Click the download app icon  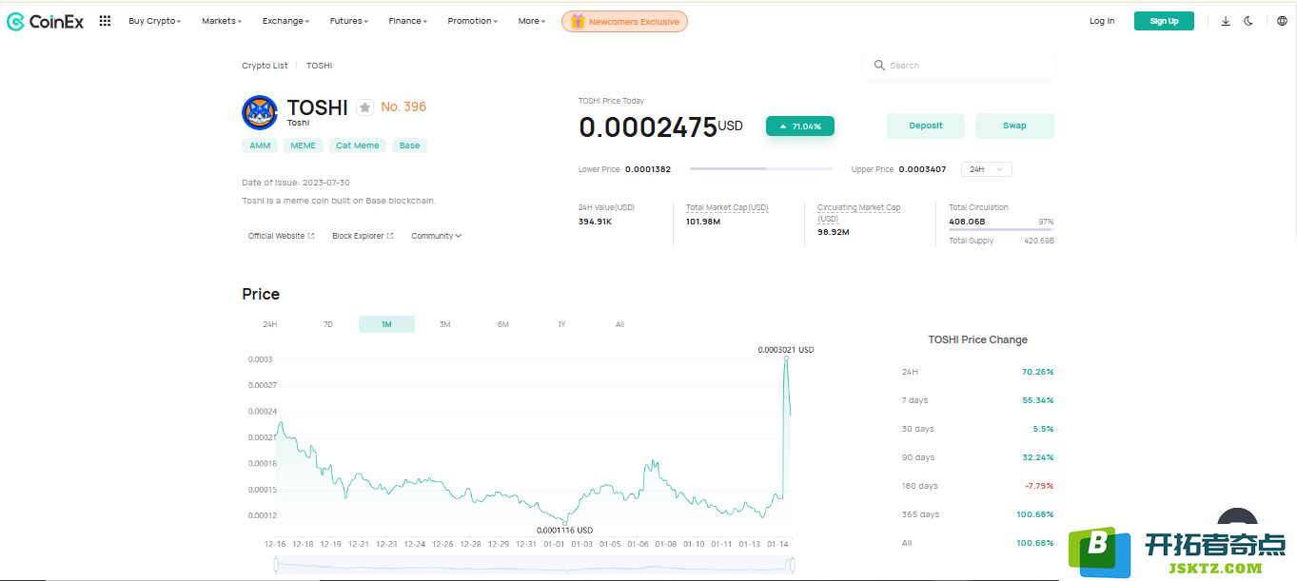coord(1226,21)
